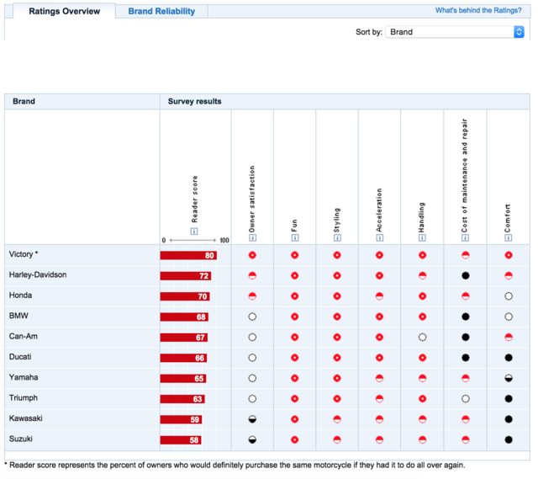This screenshot has height=479, width=538.
Task: Click info icon under Acceleration column
Action: (x=379, y=238)
